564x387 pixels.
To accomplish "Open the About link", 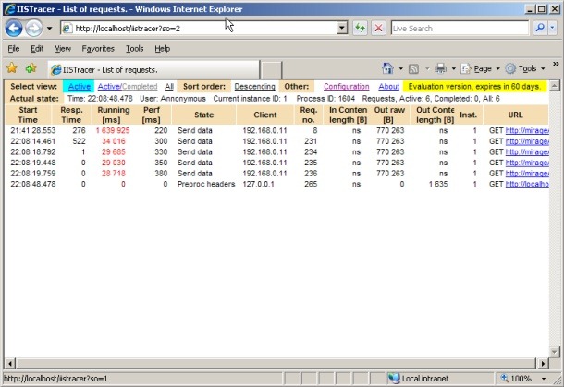I will [x=389, y=86].
